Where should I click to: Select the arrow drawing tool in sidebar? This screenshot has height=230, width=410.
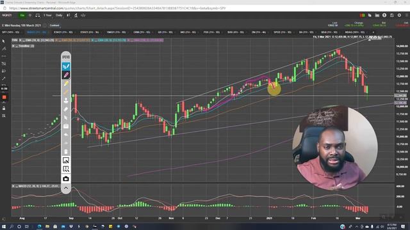(4, 78)
